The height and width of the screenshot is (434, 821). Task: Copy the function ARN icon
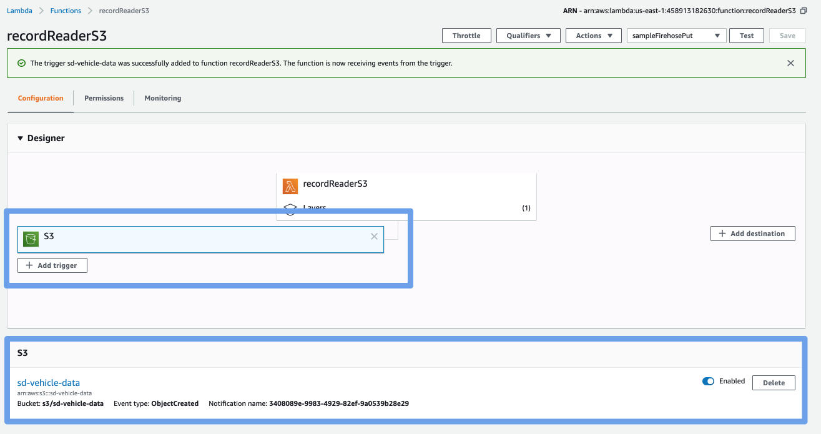pos(804,11)
